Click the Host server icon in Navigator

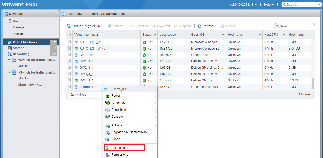[10, 21]
